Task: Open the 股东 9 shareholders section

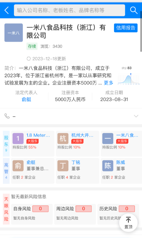Action: pyautogui.click(x=6, y=144)
